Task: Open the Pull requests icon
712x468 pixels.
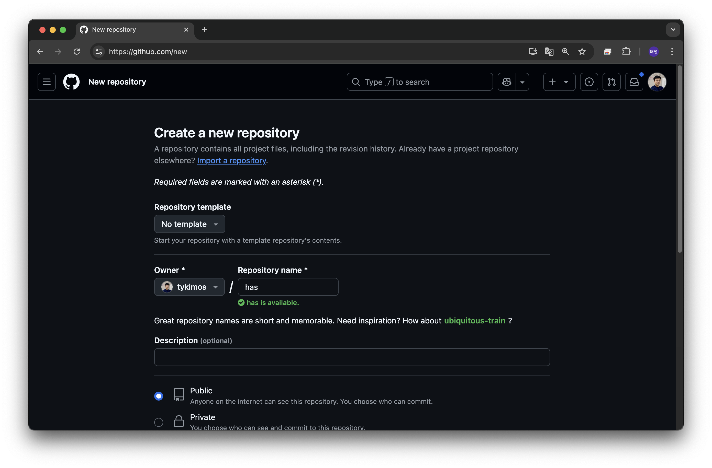Action: pos(611,82)
